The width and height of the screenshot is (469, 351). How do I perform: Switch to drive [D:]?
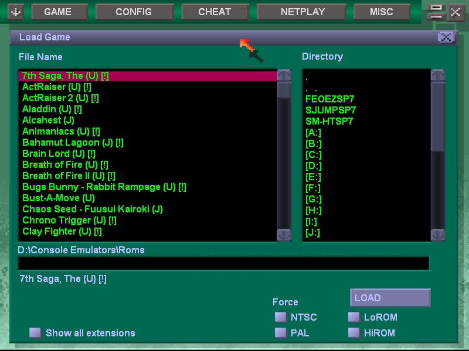pyautogui.click(x=366, y=166)
